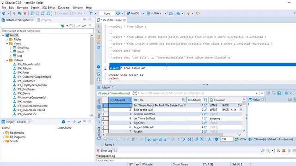Click the Project panel add (plus) icon
Screen dimensions: 296x166
tap(74, 122)
